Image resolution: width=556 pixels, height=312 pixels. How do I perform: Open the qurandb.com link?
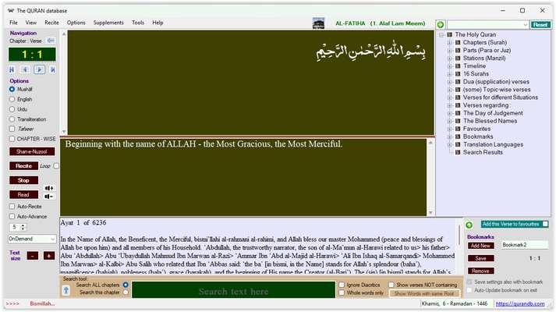[x=520, y=303]
